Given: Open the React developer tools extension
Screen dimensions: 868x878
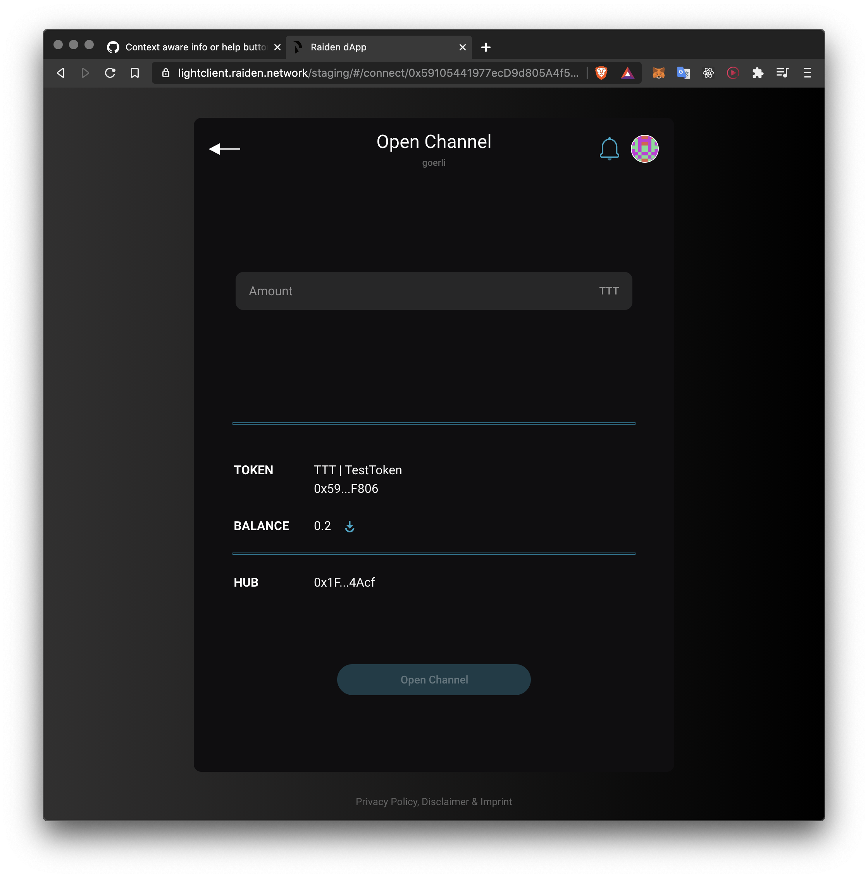Looking at the screenshot, I should [708, 73].
